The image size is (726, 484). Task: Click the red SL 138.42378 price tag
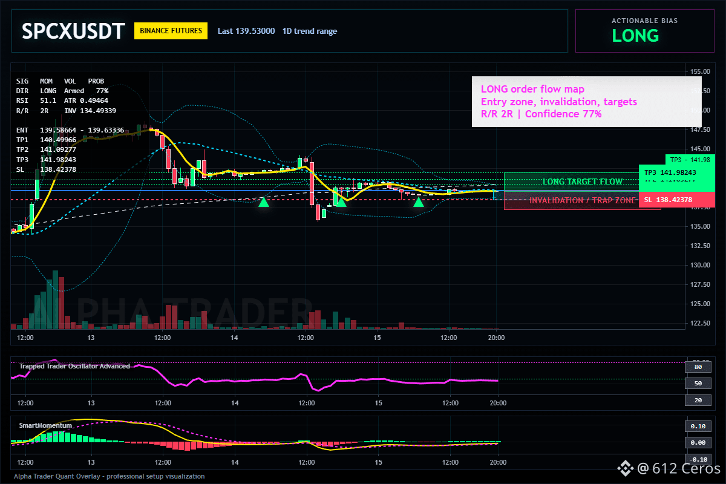pos(676,200)
